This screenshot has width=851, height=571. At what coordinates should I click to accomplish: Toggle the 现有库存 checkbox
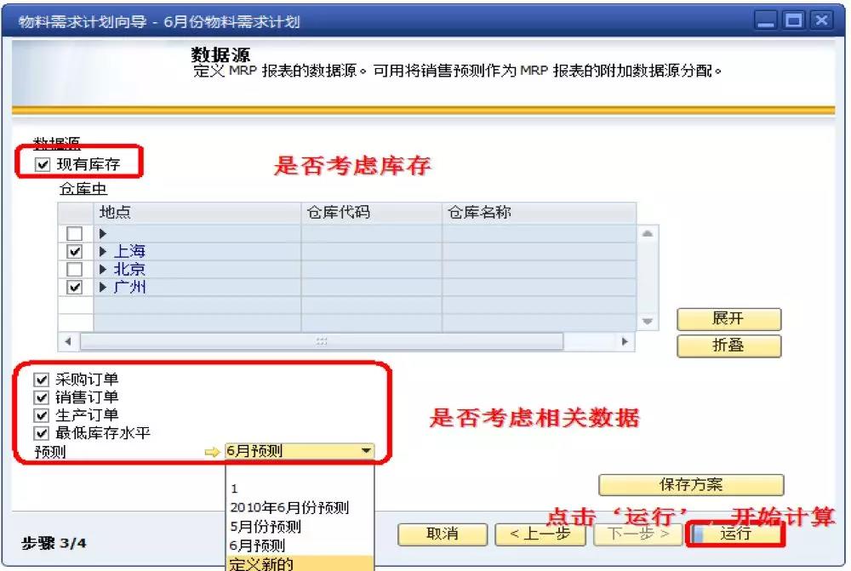pyautogui.click(x=43, y=165)
